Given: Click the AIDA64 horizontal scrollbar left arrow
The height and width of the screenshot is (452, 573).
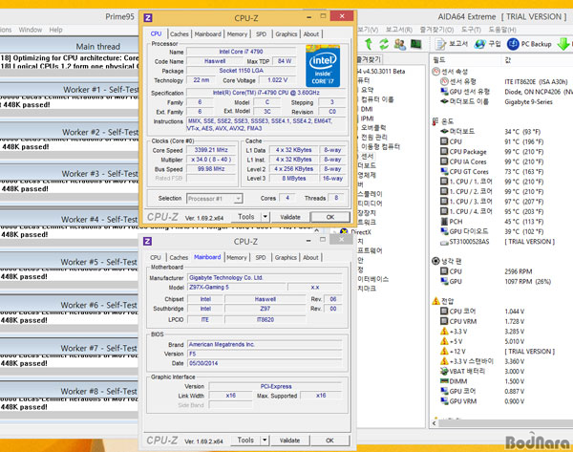Looking at the screenshot, I should (435, 423).
